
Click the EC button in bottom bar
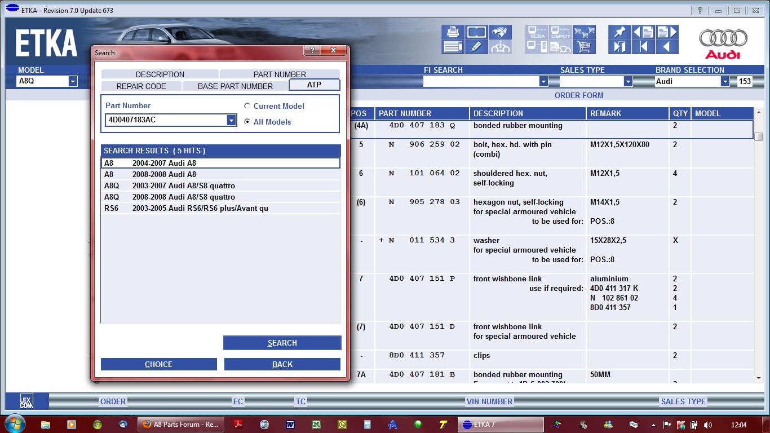pyautogui.click(x=238, y=401)
